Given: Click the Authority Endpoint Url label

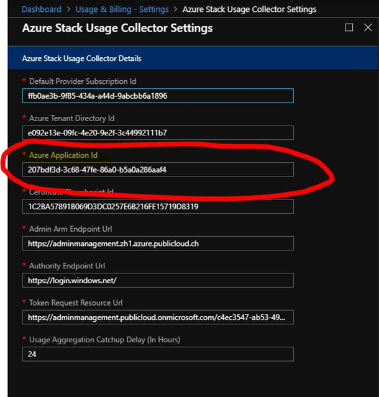Looking at the screenshot, I should [67, 266].
